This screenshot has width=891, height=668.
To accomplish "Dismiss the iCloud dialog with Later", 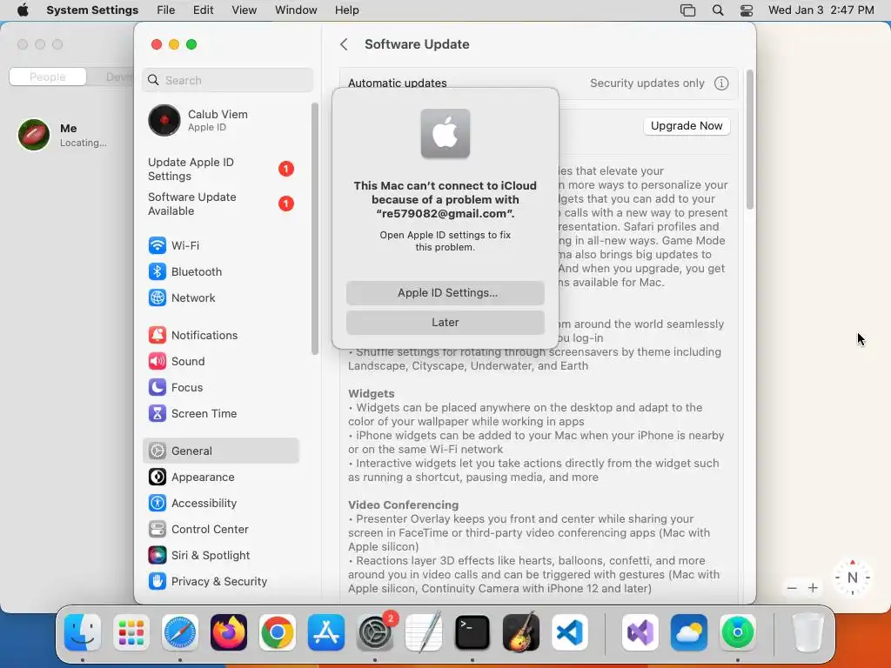I will [445, 323].
